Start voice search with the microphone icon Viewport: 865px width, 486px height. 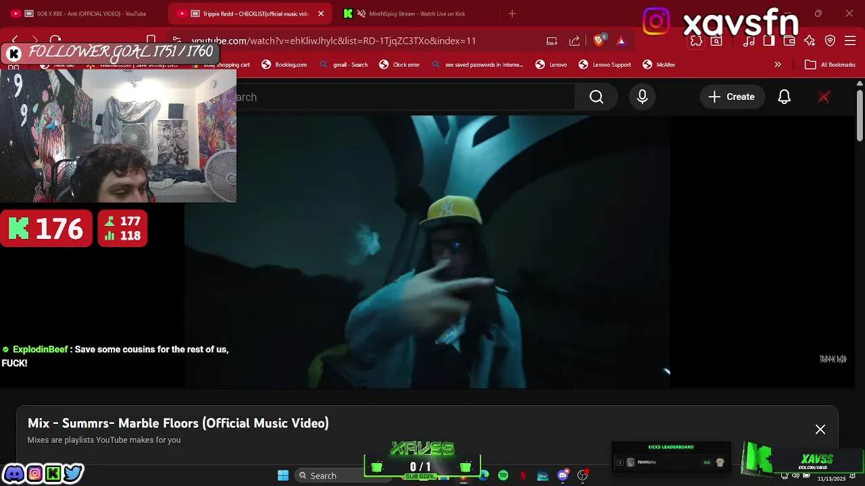click(x=642, y=97)
